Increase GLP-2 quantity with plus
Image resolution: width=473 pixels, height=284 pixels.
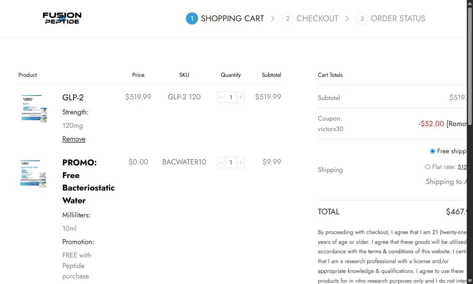click(241, 97)
